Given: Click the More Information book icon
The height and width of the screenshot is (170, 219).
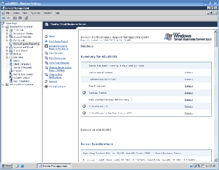Looking at the screenshot, I should pyautogui.click(x=46, y=87).
